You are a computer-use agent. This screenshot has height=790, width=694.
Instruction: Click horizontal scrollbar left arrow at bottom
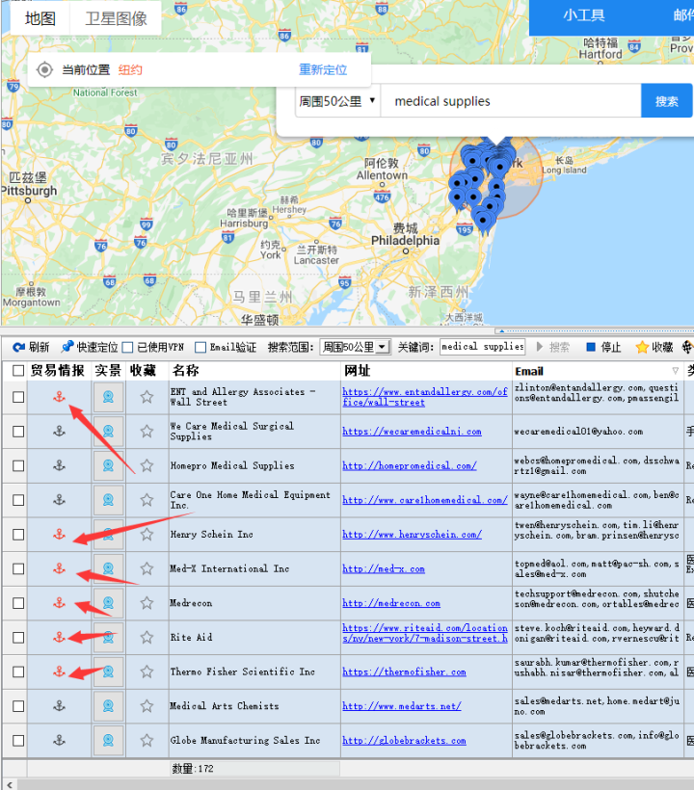point(9,785)
